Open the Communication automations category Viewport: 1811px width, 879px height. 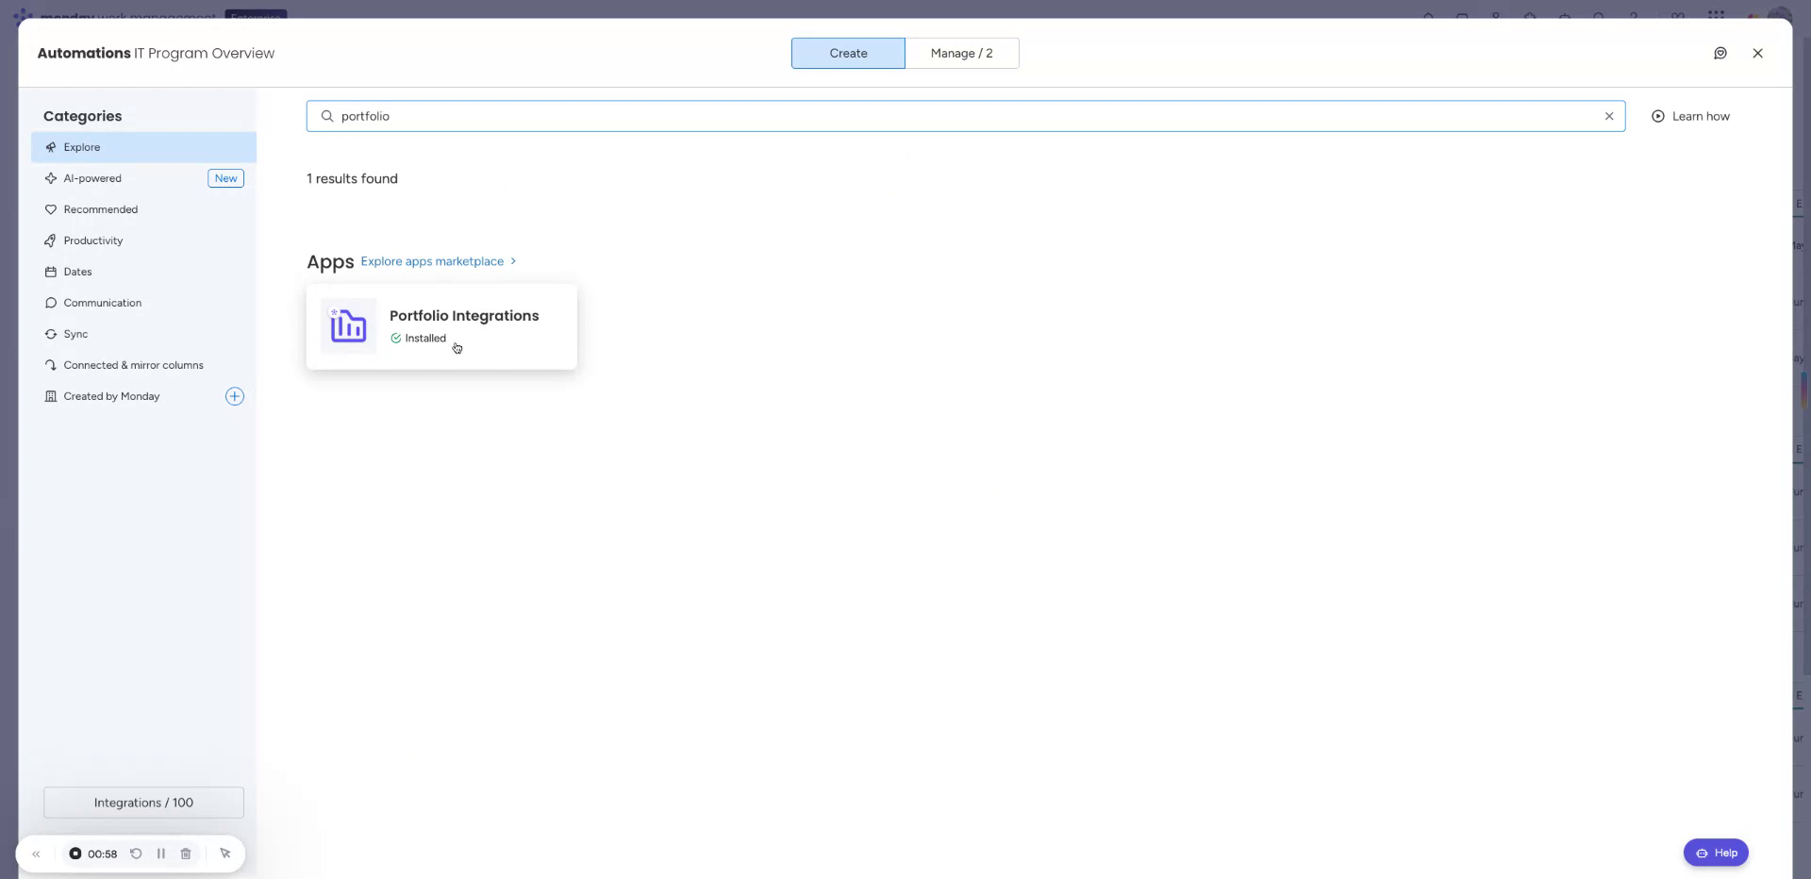104,302
